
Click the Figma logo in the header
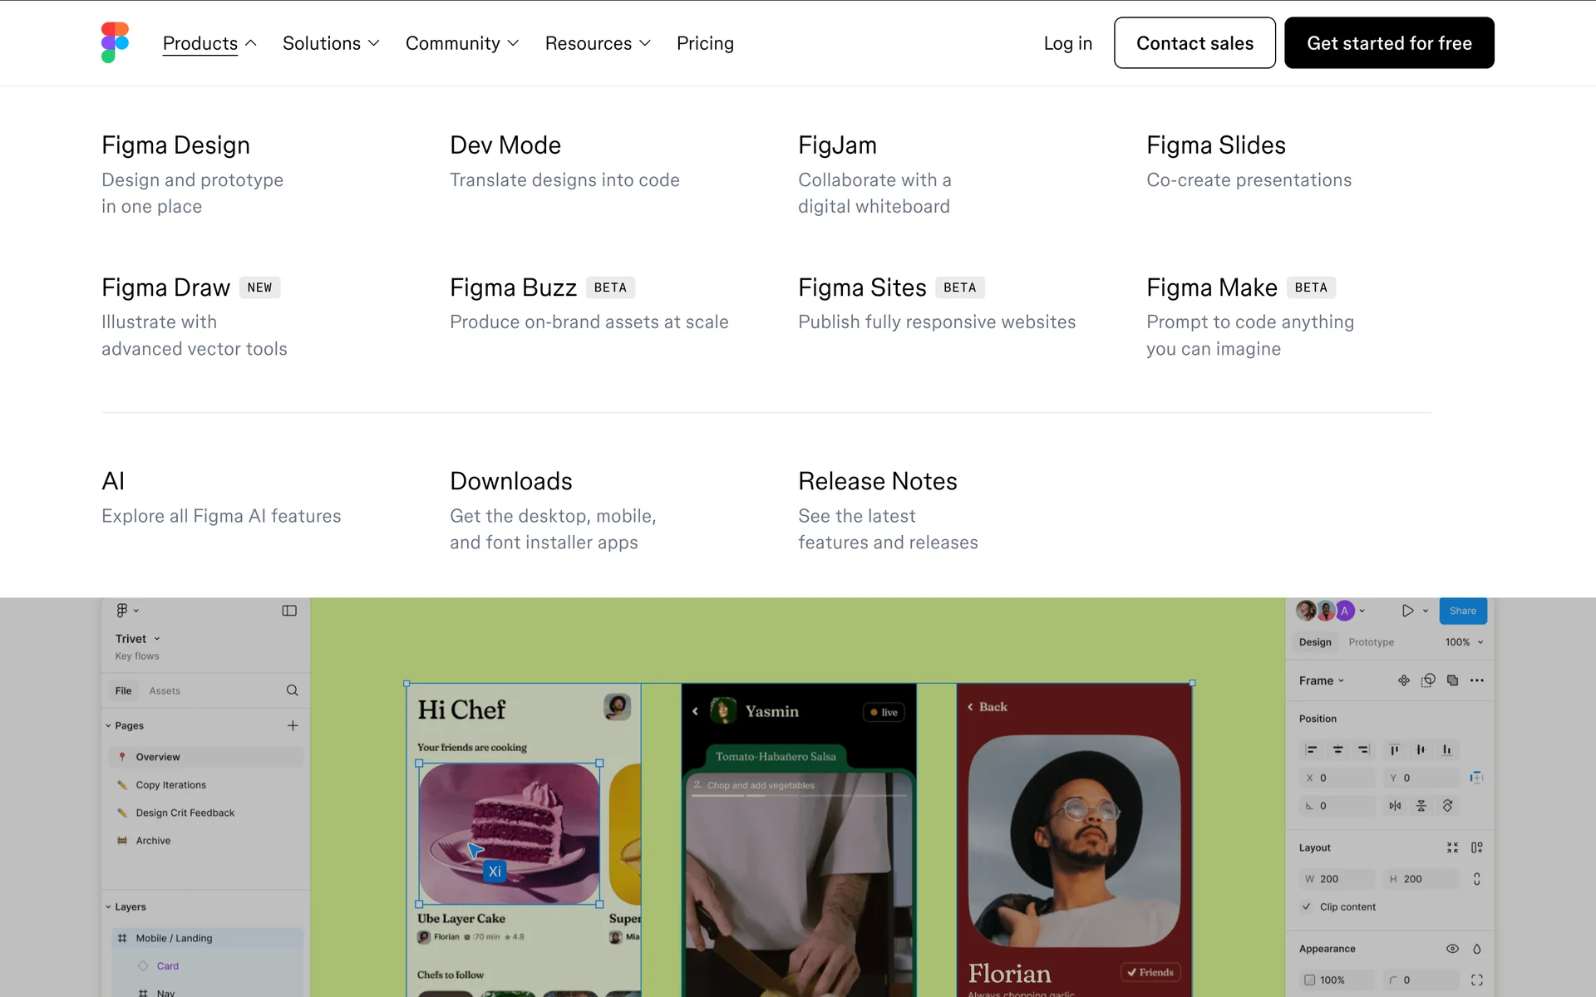115,42
